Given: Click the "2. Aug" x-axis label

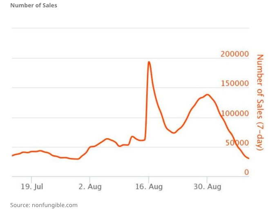Looking at the screenshot, I should tap(90, 187).
